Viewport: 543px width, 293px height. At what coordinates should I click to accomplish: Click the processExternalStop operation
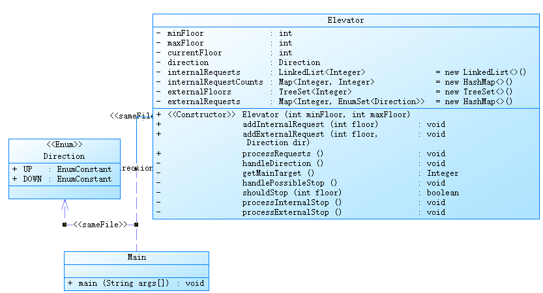301,212
